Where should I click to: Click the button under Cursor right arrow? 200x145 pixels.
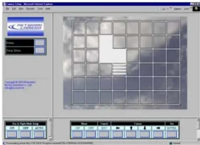pyautogui.click(x=158, y=135)
